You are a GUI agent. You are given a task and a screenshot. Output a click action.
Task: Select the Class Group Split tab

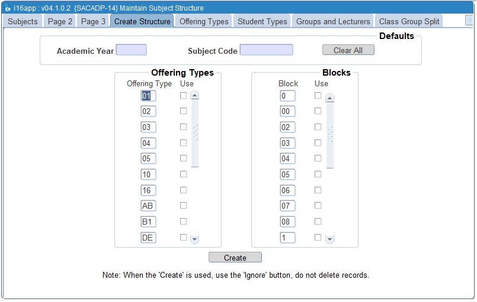coord(410,22)
